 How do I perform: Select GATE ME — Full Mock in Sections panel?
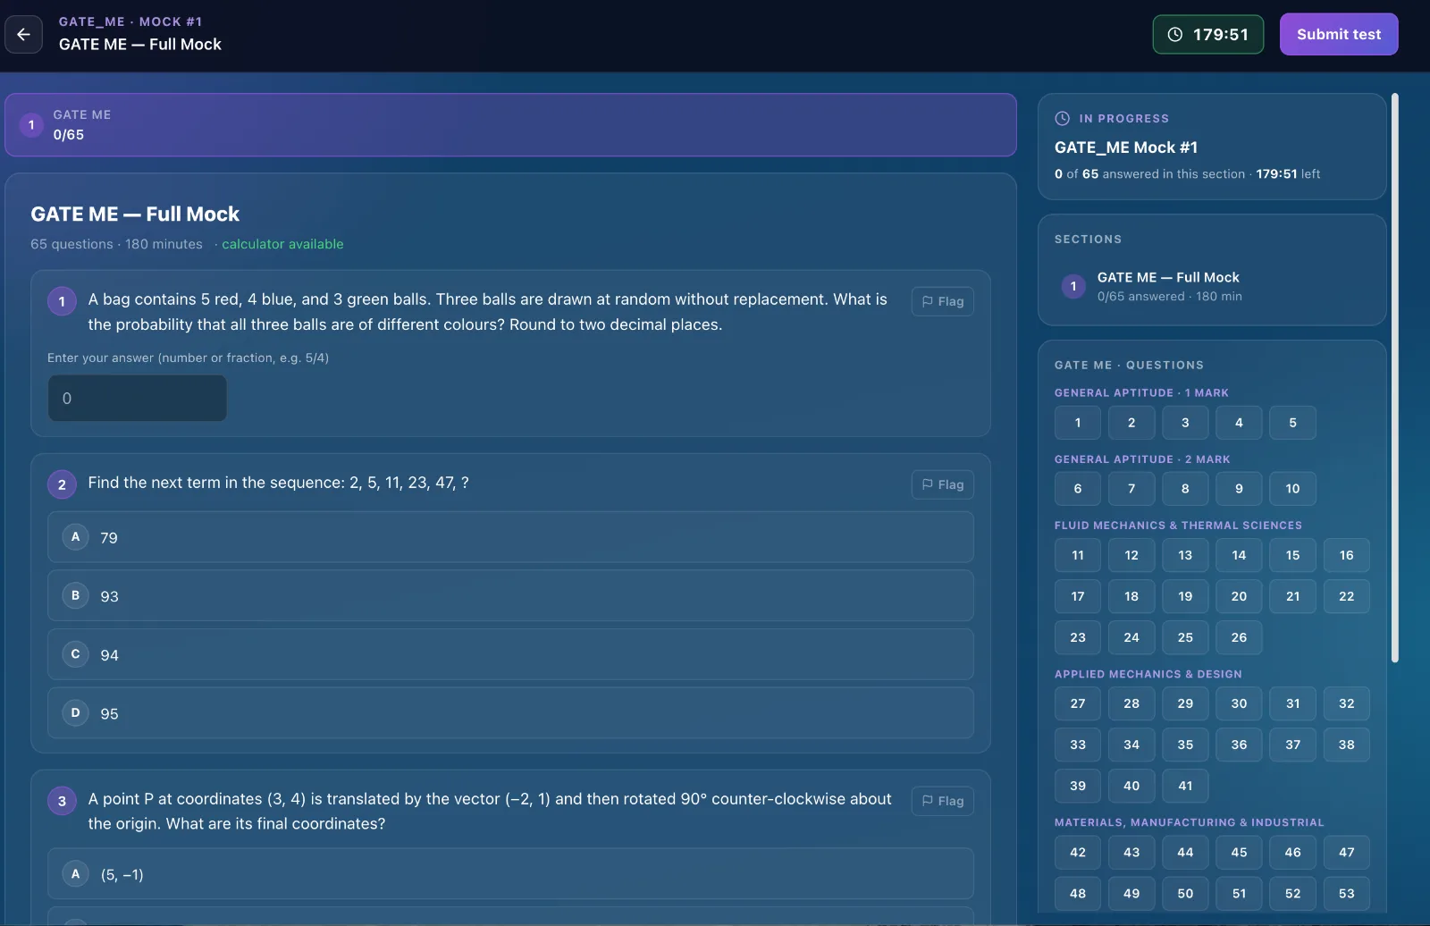tap(1212, 286)
